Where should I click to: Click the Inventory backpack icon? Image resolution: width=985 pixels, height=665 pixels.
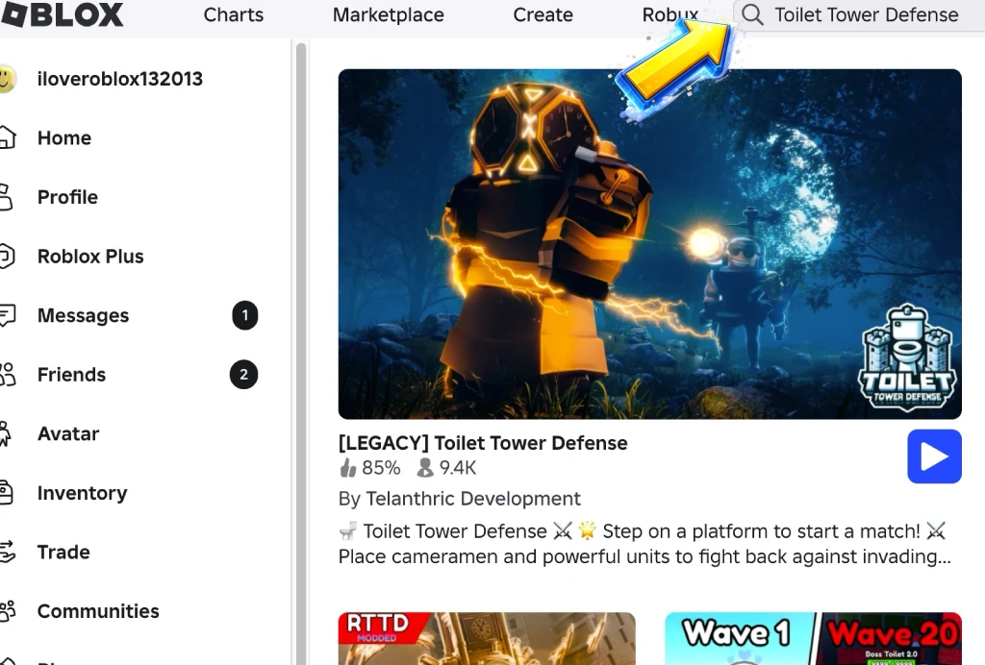[6, 492]
